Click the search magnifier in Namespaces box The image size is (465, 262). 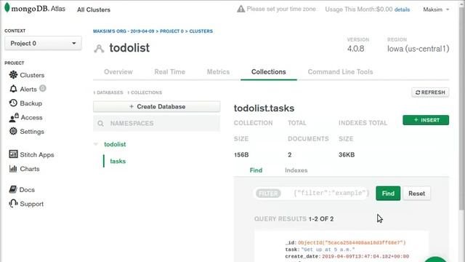point(100,123)
